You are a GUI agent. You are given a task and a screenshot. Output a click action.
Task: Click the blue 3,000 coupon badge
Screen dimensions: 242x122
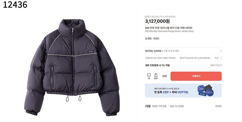201,88
